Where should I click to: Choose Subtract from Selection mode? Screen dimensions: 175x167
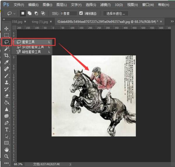coord(36,13)
